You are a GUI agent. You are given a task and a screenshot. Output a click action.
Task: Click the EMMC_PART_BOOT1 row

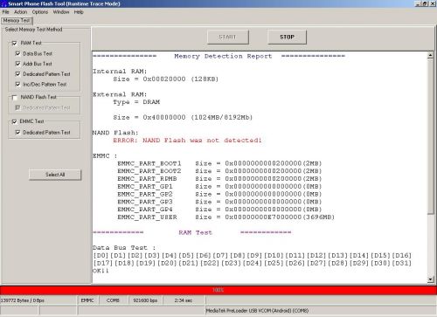[219, 163]
